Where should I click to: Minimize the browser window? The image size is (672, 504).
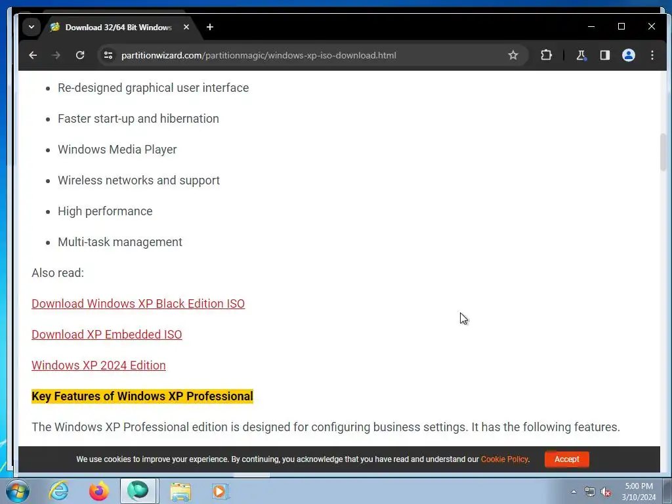coord(591,26)
